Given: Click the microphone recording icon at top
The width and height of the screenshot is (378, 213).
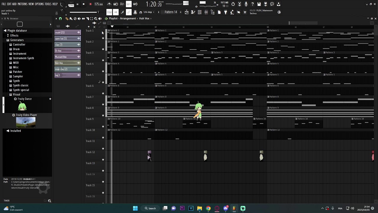Looking at the screenshot, I should click(x=246, y=4).
